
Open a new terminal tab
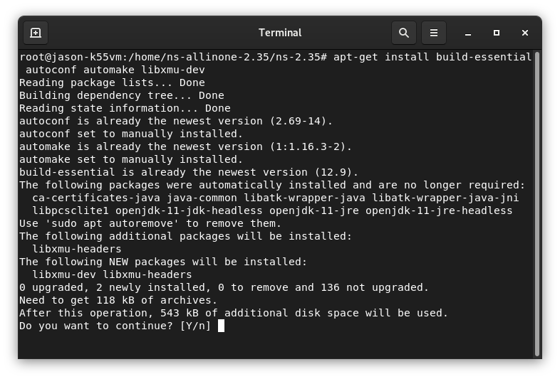pos(36,33)
